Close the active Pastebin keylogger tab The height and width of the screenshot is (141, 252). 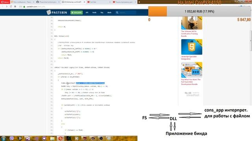(84, 2)
